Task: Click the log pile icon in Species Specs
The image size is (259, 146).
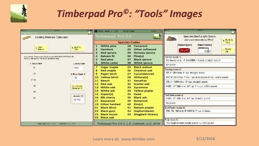Action: (x=171, y=39)
